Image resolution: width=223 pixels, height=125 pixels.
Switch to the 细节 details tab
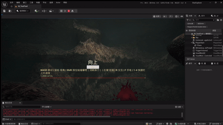coord(190,63)
